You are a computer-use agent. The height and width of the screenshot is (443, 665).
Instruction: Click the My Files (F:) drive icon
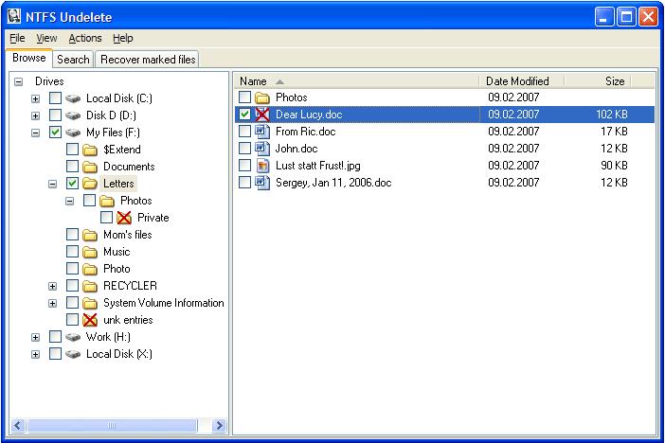[x=73, y=133]
